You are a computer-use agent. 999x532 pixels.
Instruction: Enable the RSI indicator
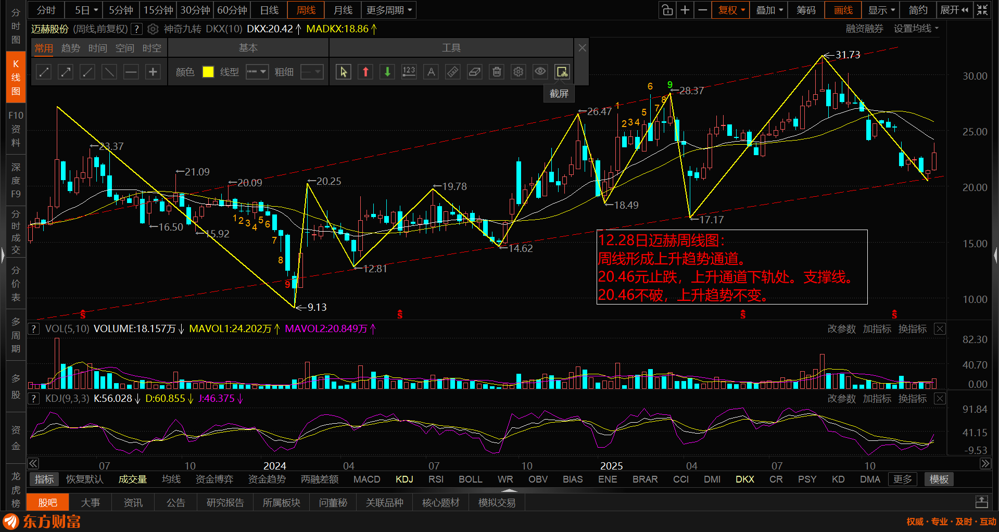(x=436, y=479)
